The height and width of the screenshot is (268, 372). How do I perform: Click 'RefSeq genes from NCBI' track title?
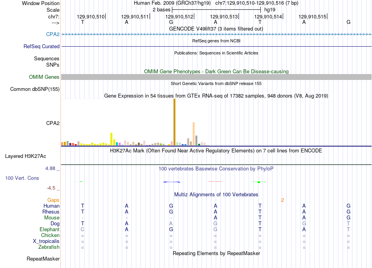216,41
